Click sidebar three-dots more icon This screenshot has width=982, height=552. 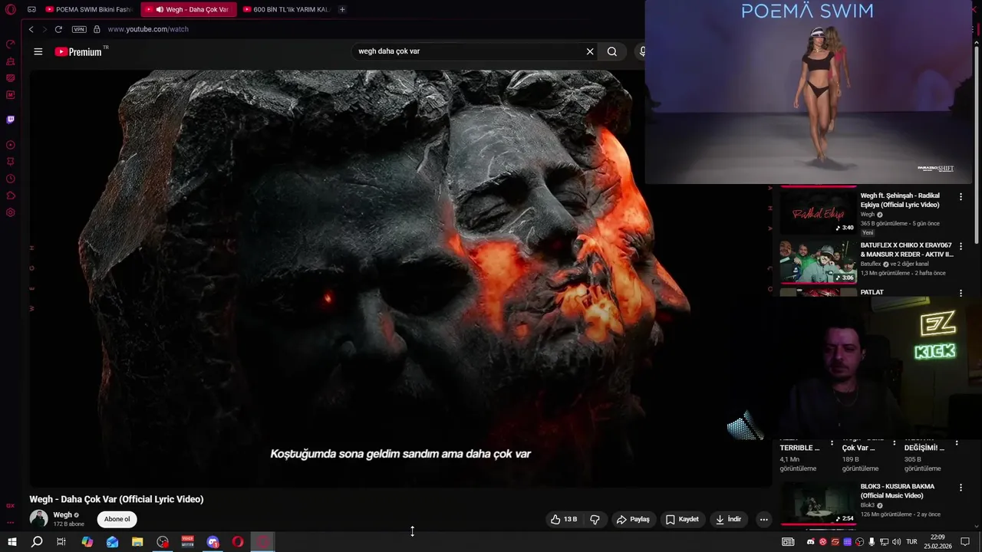(x=10, y=522)
